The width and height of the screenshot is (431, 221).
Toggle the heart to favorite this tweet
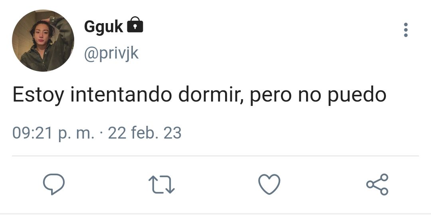(269, 184)
